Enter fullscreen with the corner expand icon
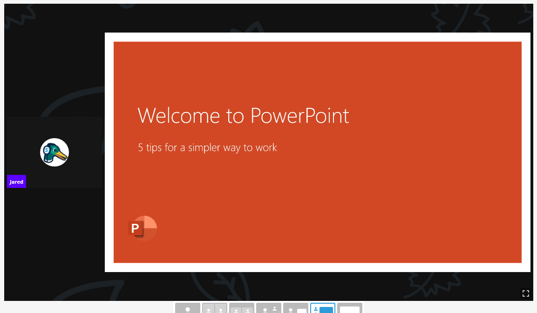 525,293
